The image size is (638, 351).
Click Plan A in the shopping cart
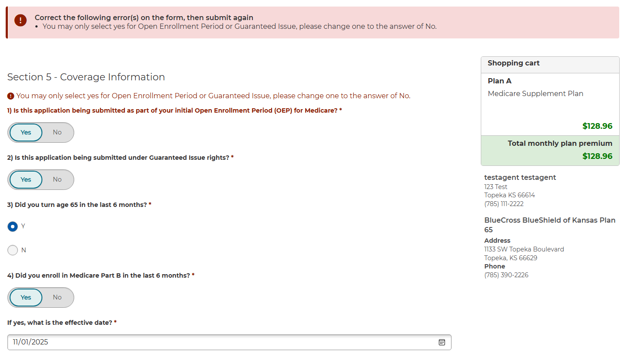pyautogui.click(x=500, y=81)
